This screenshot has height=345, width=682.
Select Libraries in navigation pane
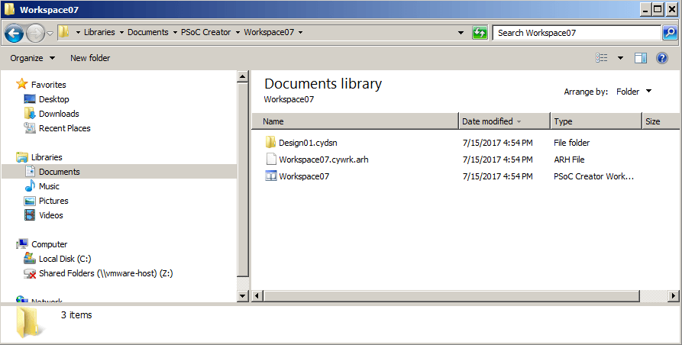tap(47, 157)
